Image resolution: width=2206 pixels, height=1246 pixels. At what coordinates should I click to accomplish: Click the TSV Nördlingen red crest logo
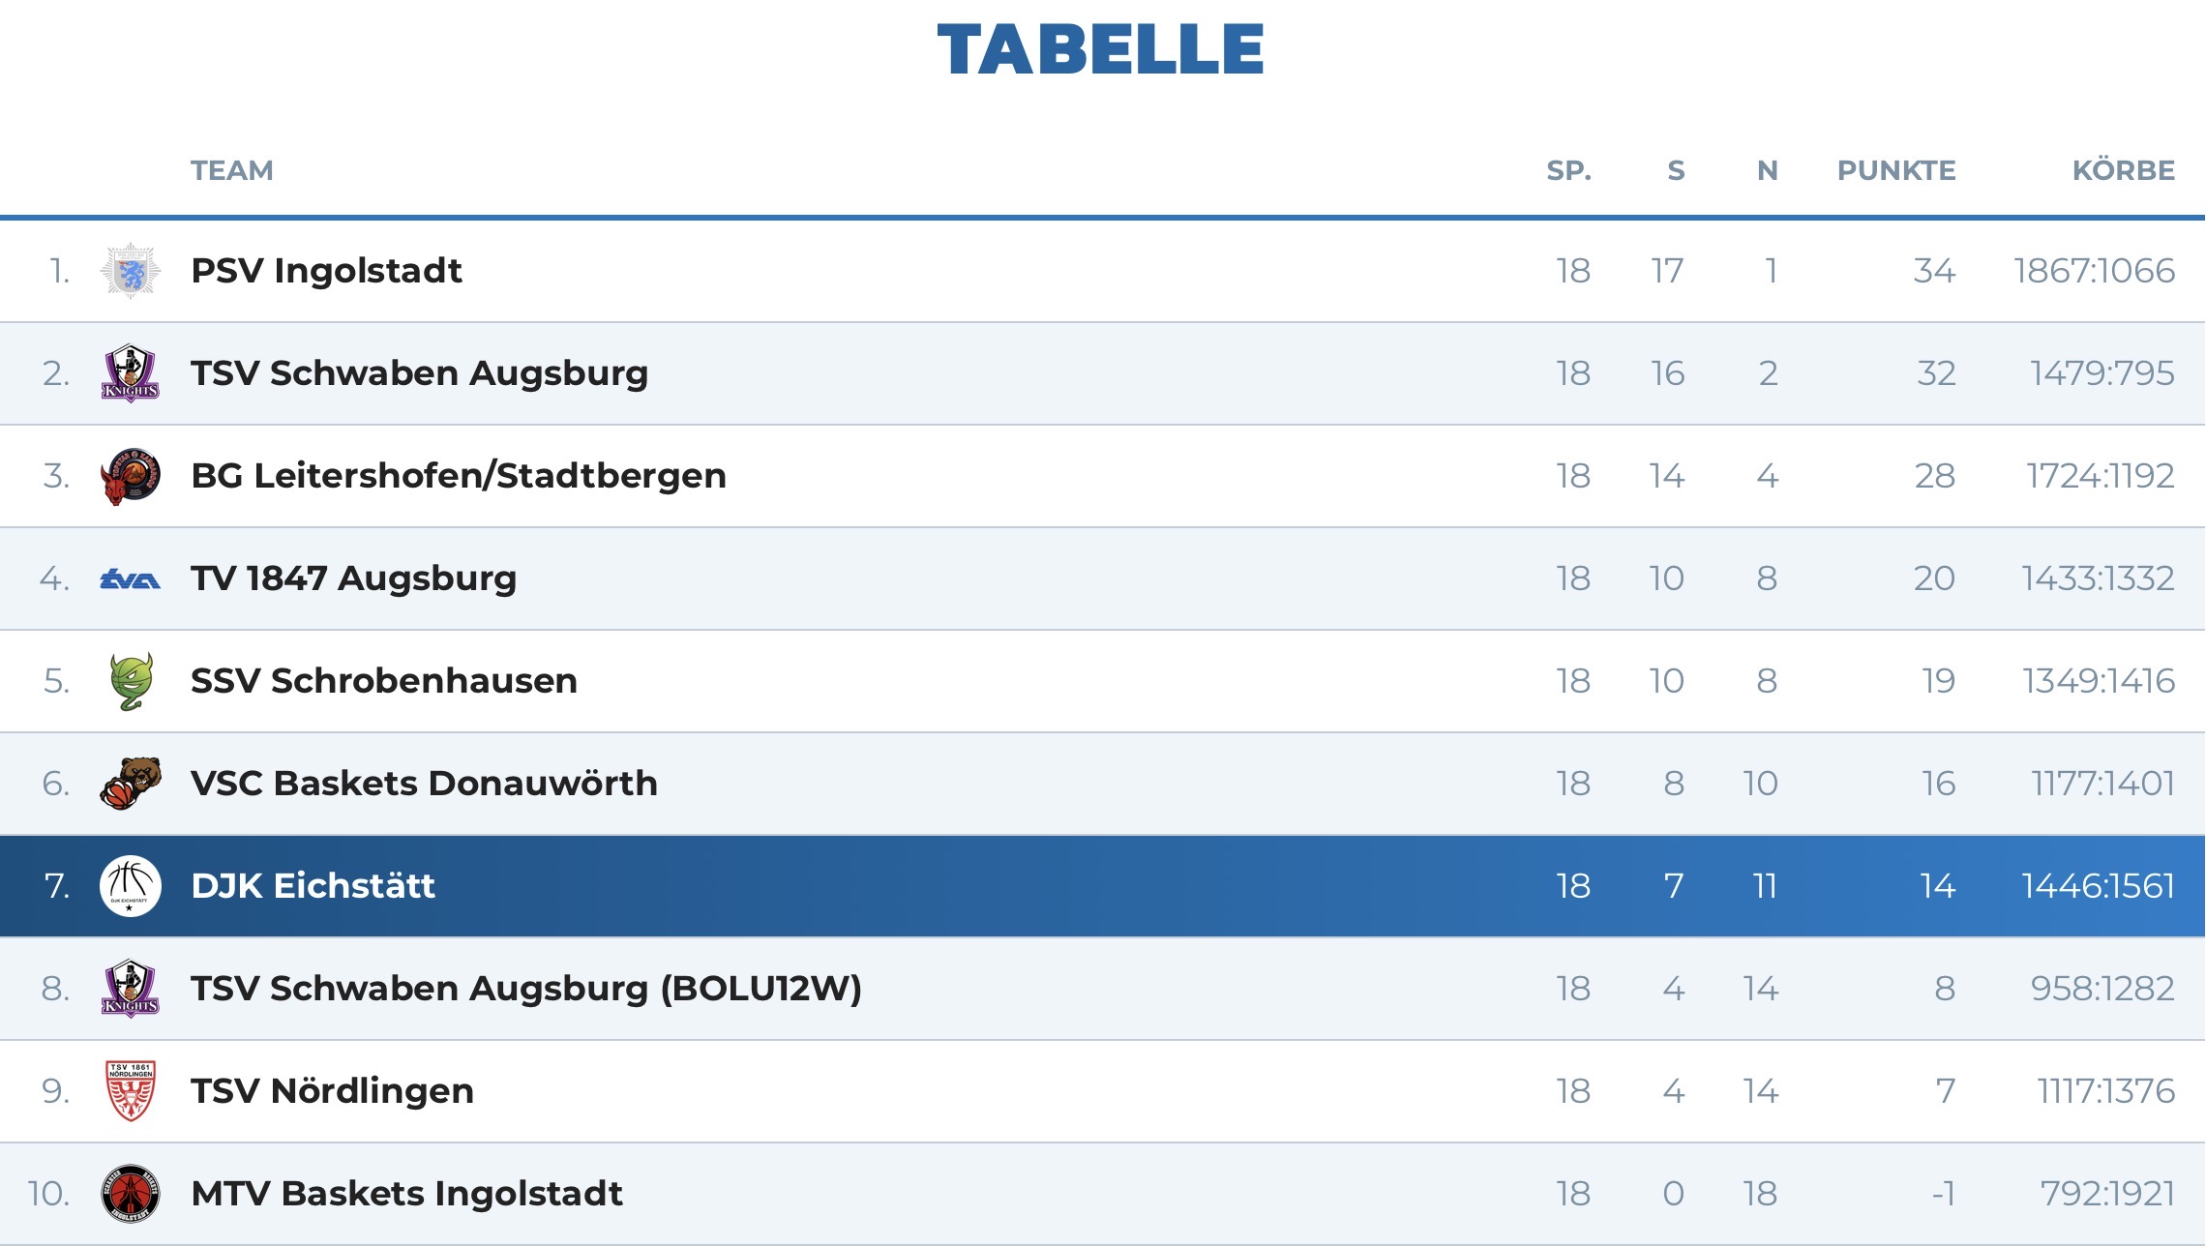131,1091
